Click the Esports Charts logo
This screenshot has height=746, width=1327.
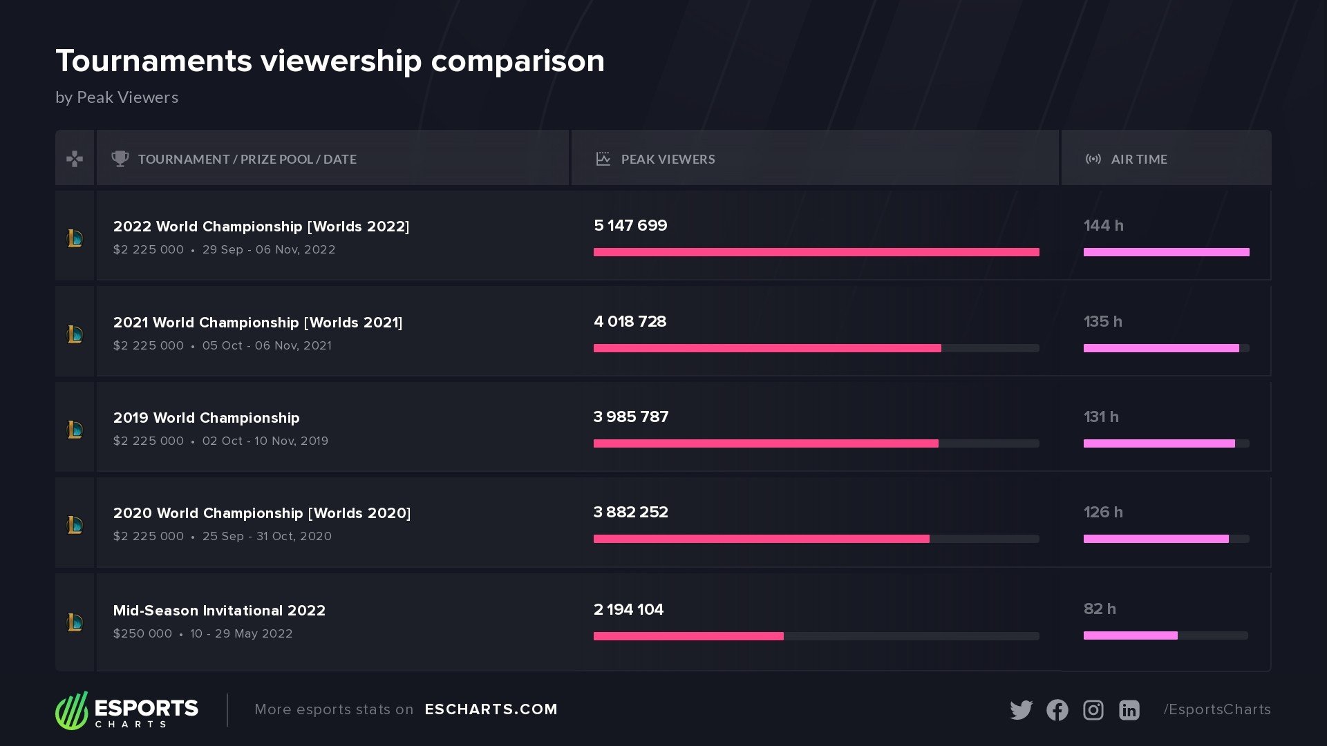[127, 710]
